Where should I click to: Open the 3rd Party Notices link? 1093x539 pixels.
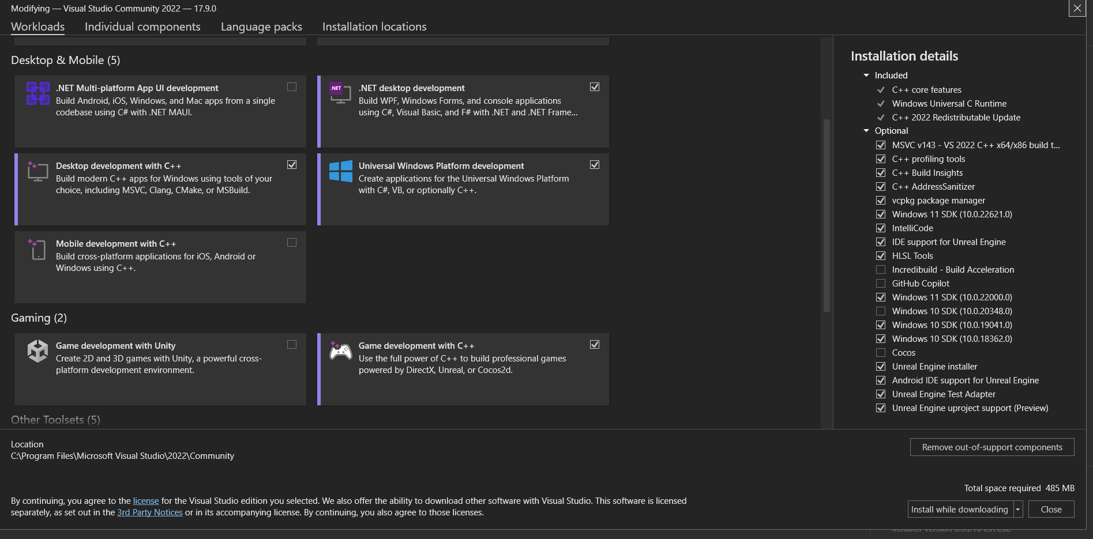point(150,512)
